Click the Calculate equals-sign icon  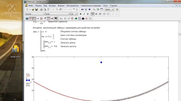[89, 10]
